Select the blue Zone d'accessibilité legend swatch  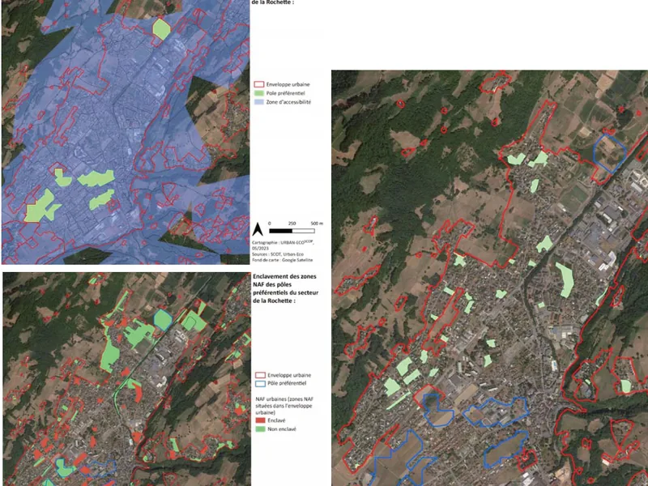tap(258, 102)
